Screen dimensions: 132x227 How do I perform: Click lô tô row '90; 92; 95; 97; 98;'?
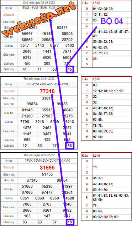(x=106, y=217)
